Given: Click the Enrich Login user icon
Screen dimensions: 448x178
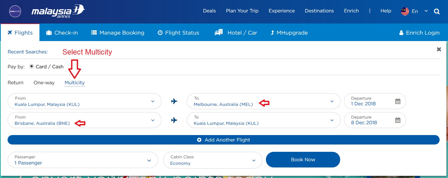Looking at the screenshot, I should coord(401,33).
